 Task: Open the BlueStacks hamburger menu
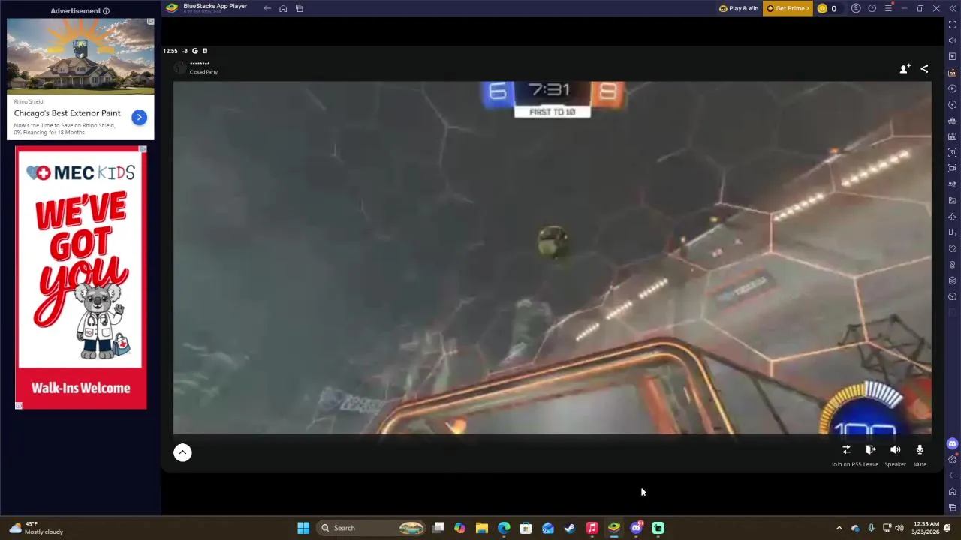pyautogui.click(x=888, y=8)
